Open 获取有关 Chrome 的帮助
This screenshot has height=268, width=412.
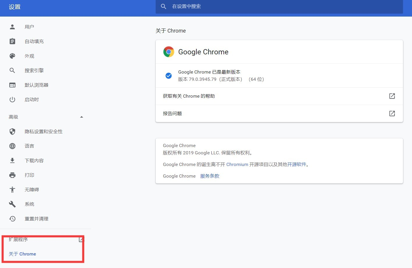click(279, 96)
